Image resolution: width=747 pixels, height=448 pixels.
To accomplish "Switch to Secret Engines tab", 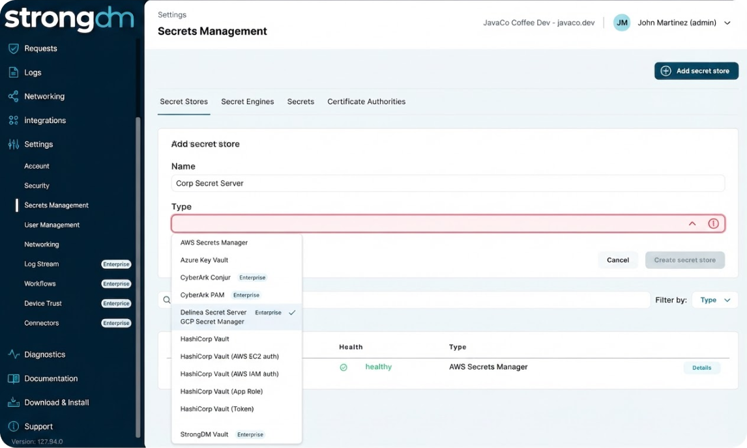I will pos(247,102).
